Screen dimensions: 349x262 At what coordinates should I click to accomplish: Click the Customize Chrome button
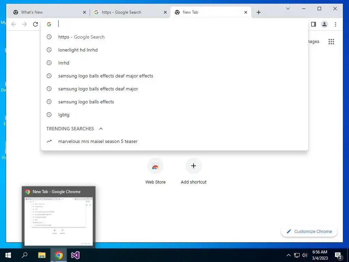click(309, 232)
